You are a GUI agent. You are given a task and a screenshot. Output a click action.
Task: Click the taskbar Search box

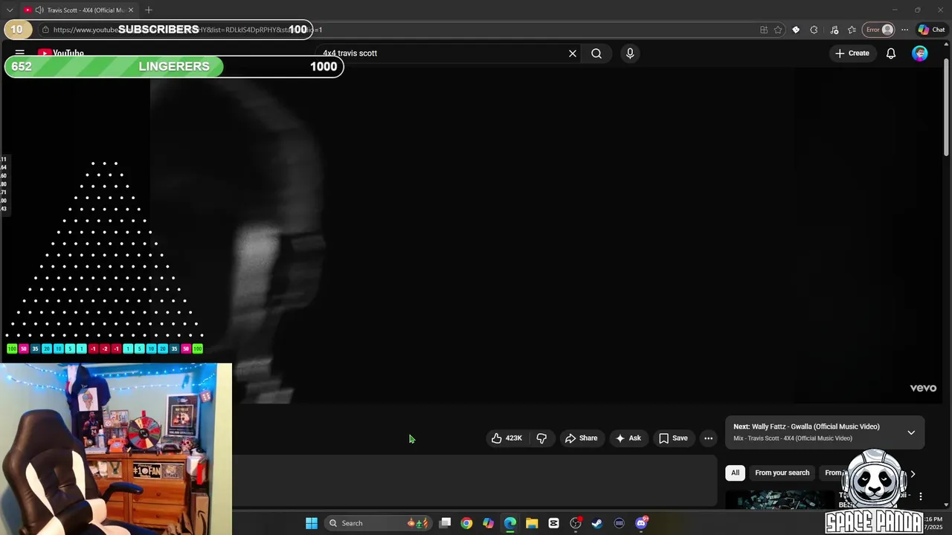coord(379,523)
